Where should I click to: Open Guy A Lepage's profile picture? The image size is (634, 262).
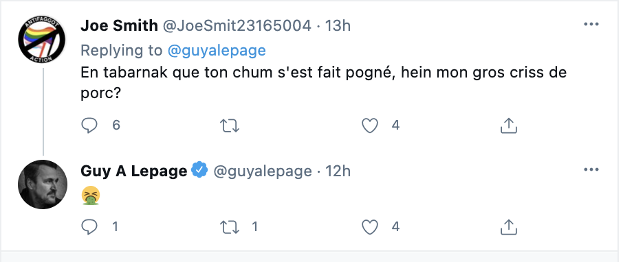coord(43,184)
